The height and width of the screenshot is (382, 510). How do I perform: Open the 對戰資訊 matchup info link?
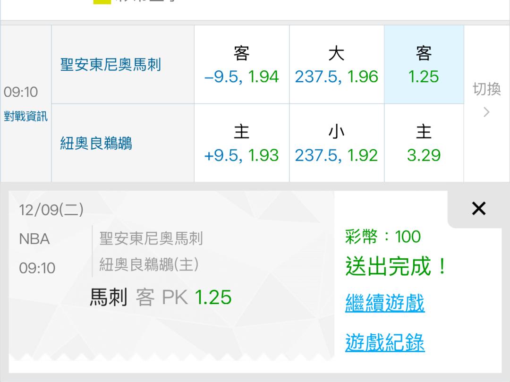click(x=25, y=116)
